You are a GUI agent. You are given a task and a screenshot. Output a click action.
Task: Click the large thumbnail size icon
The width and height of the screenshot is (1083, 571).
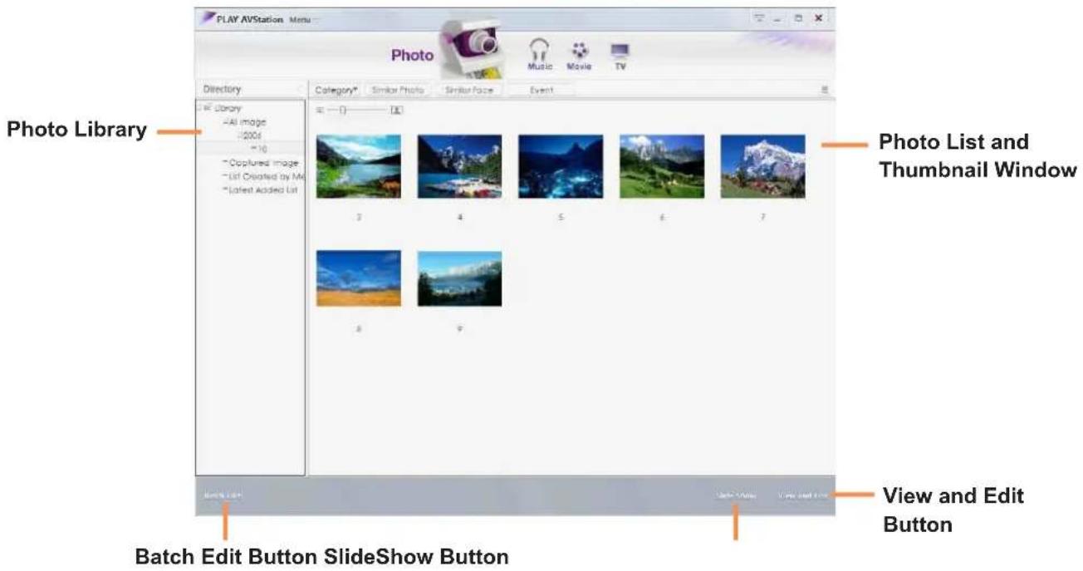pyautogui.click(x=396, y=109)
